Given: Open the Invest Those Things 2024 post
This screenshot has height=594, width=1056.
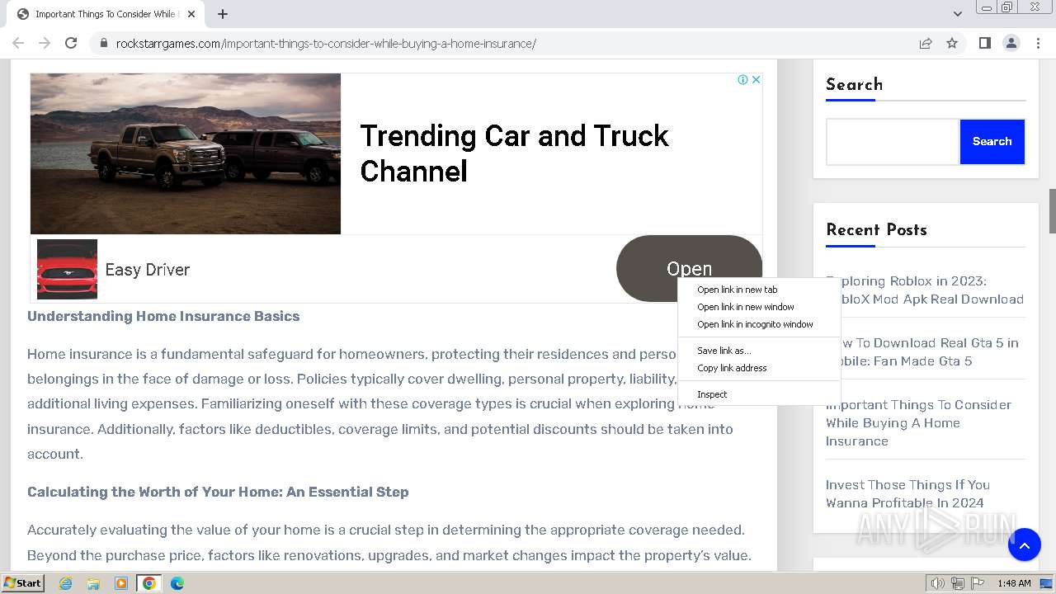Looking at the screenshot, I should point(907,494).
